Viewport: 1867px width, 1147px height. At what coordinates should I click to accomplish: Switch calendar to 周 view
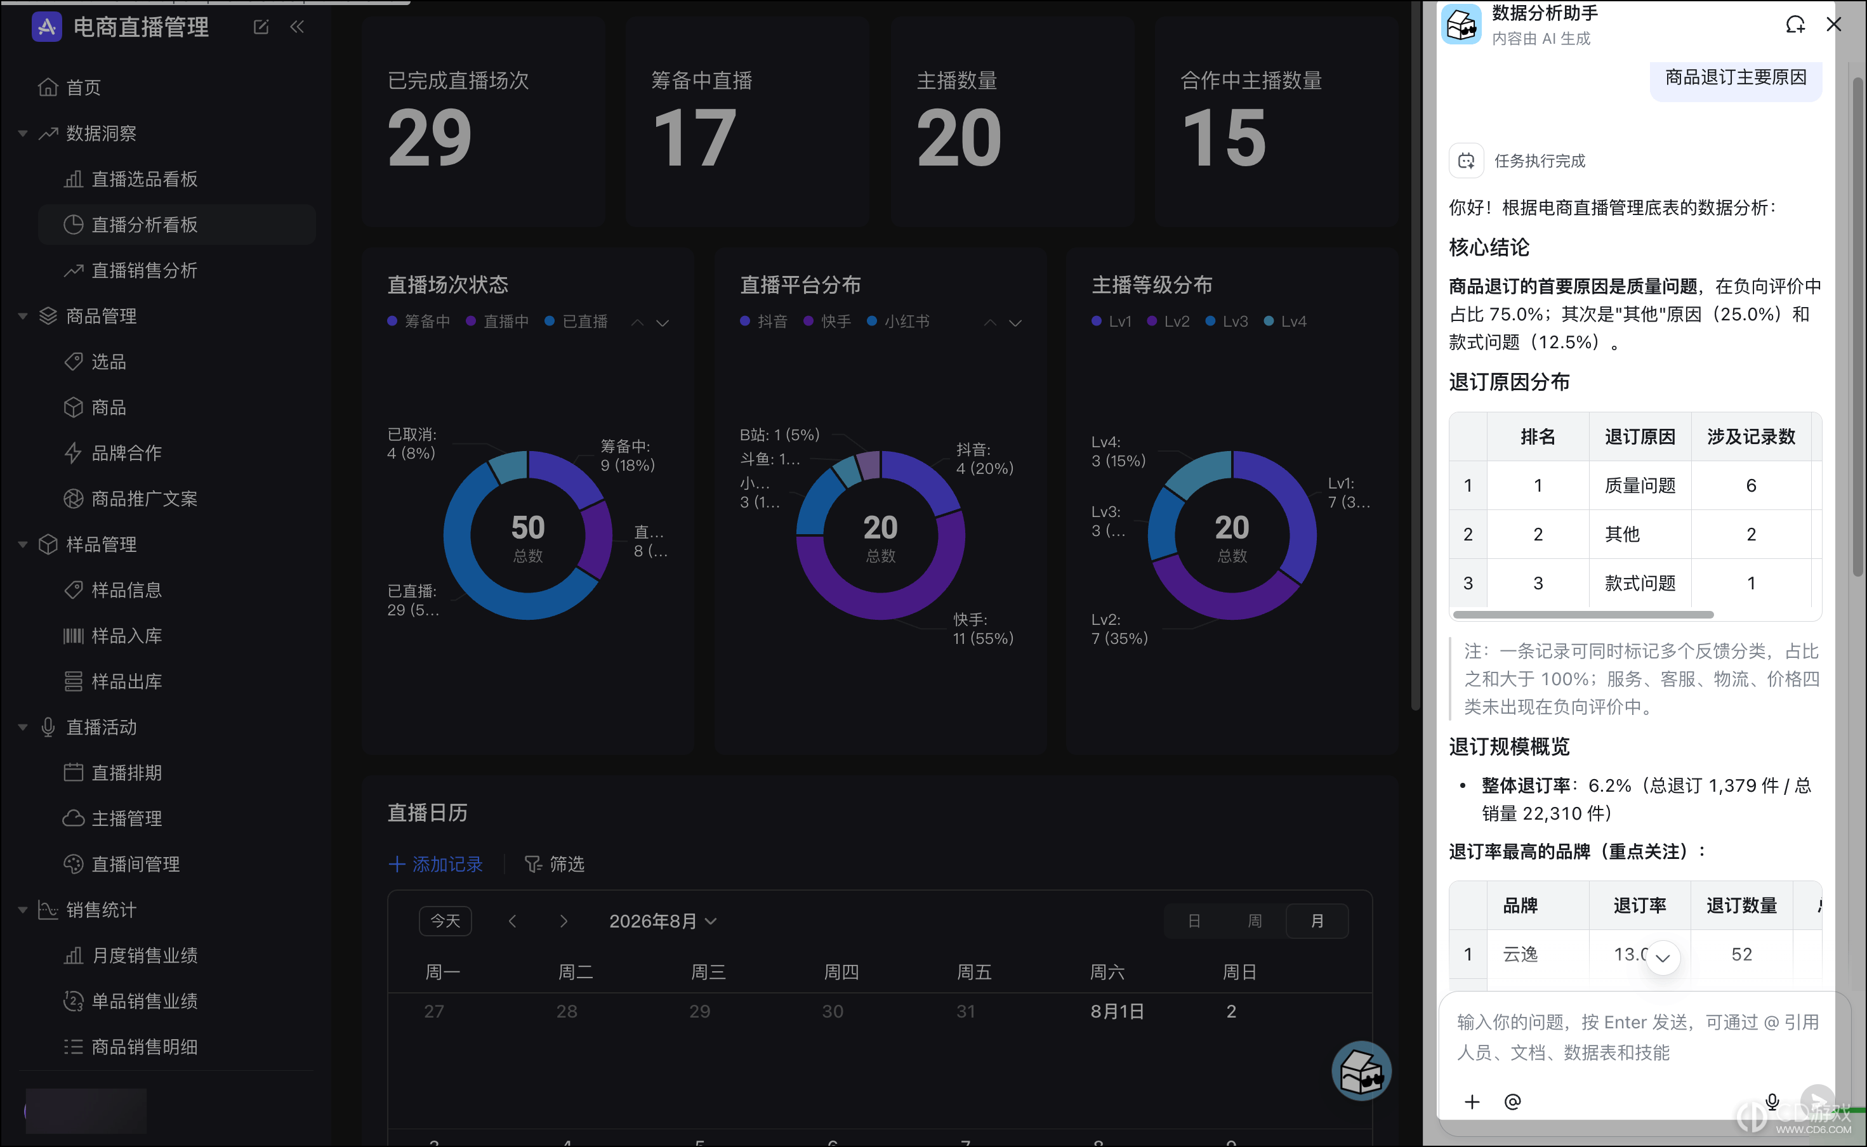(1255, 921)
